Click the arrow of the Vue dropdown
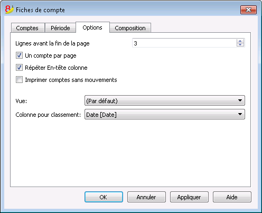The height and width of the screenshot is (213, 262). tap(240, 100)
